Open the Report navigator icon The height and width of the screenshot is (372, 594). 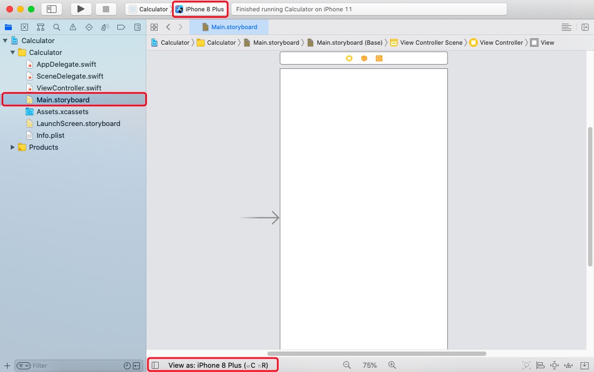138,27
